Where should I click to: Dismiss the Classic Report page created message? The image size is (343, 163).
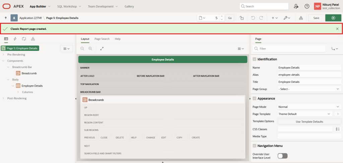(x=337, y=29)
